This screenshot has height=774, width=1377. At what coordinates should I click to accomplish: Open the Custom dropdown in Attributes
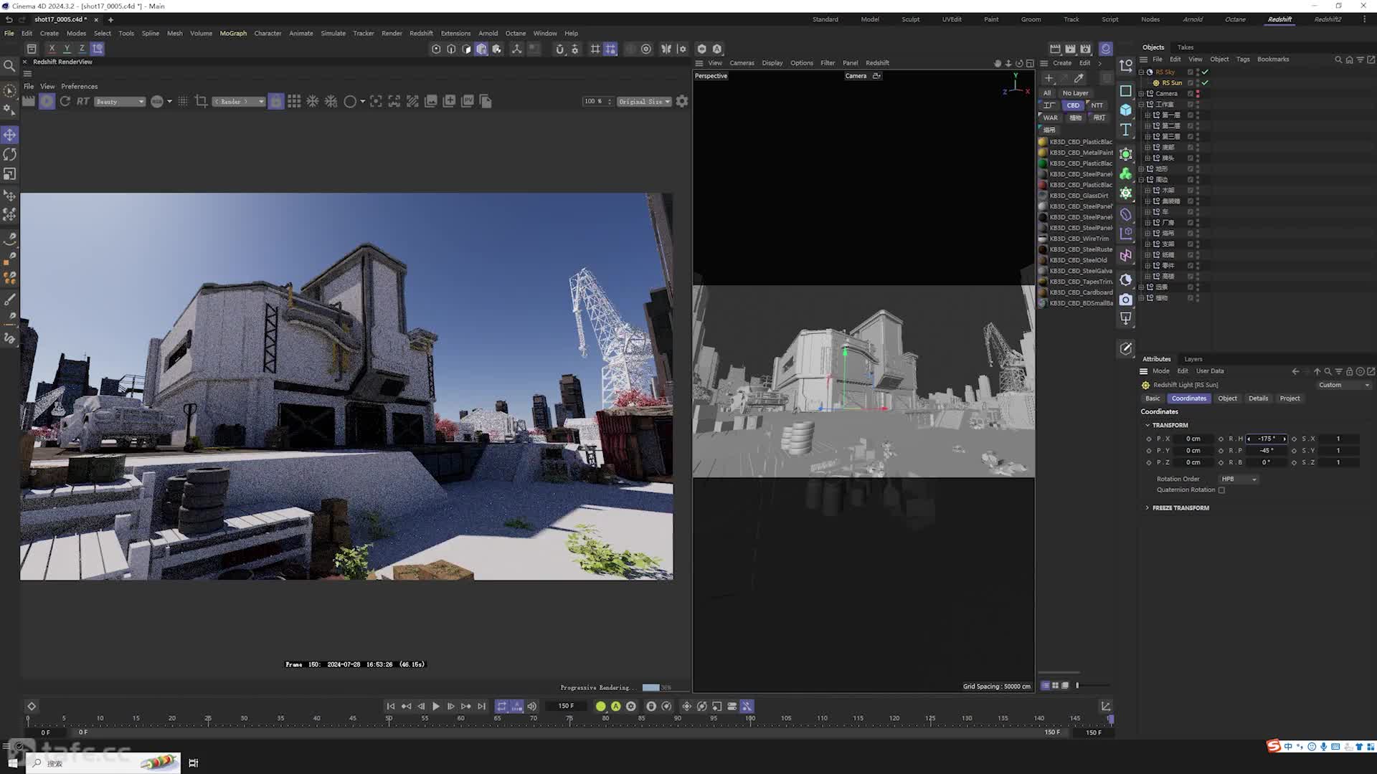[1344, 386]
